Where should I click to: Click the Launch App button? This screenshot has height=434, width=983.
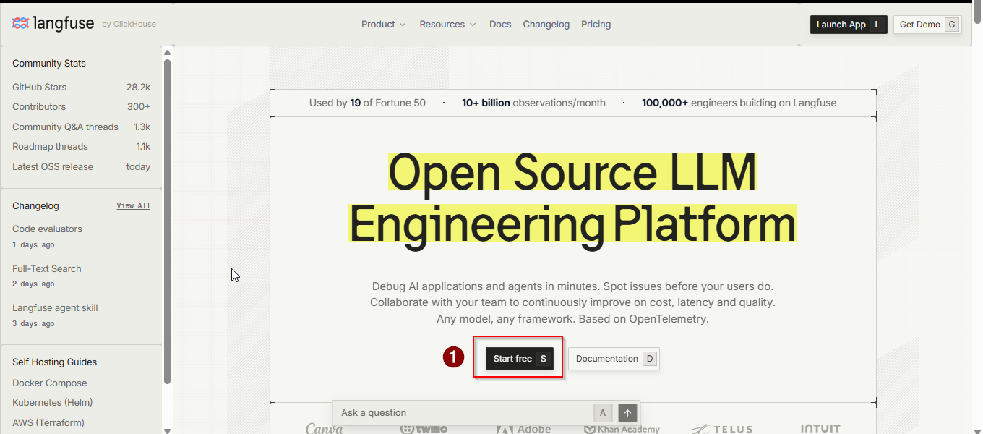849,25
